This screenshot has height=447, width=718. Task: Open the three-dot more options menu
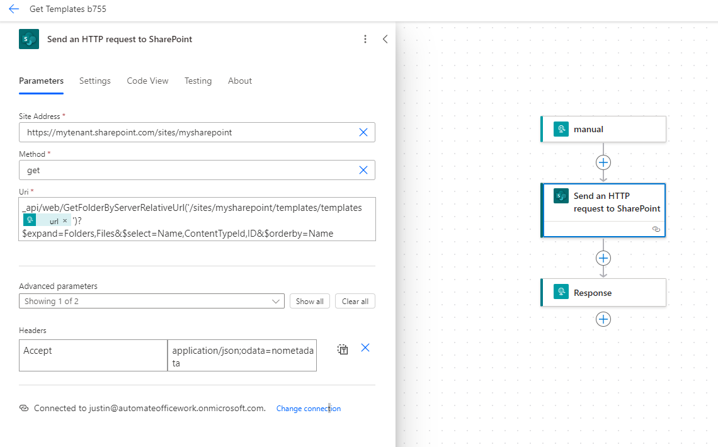(365, 39)
